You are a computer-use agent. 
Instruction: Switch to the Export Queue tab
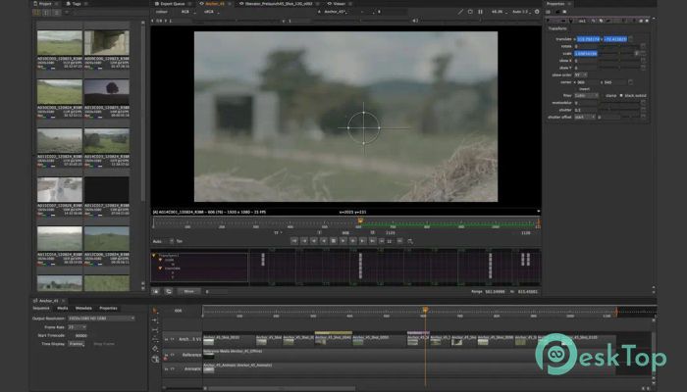(x=173, y=4)
